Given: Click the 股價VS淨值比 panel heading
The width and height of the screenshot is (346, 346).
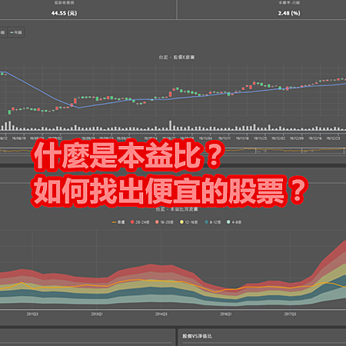Looking at the screenshot, I should tap(197, 336).
